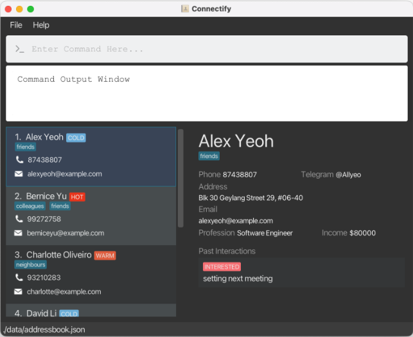The height and width of the screenshot is (337, 413).
Task: Click the Address label in details panel
Action: [x=213, y=187]
